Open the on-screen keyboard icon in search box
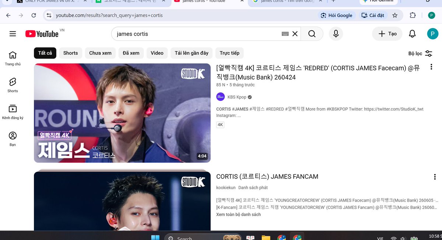The image size is (442, 240). pos(285,34)
